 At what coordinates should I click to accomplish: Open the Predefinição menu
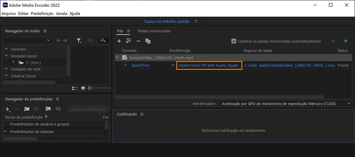42,13
